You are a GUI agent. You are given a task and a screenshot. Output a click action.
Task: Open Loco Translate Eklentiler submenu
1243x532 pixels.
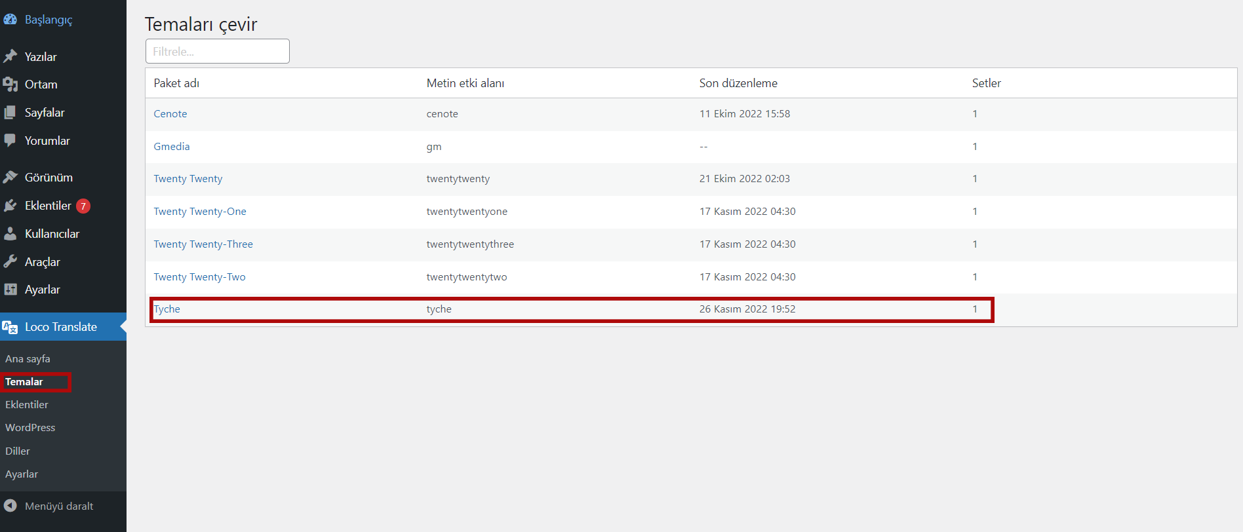pyautogui.click(x=27, y=405)
